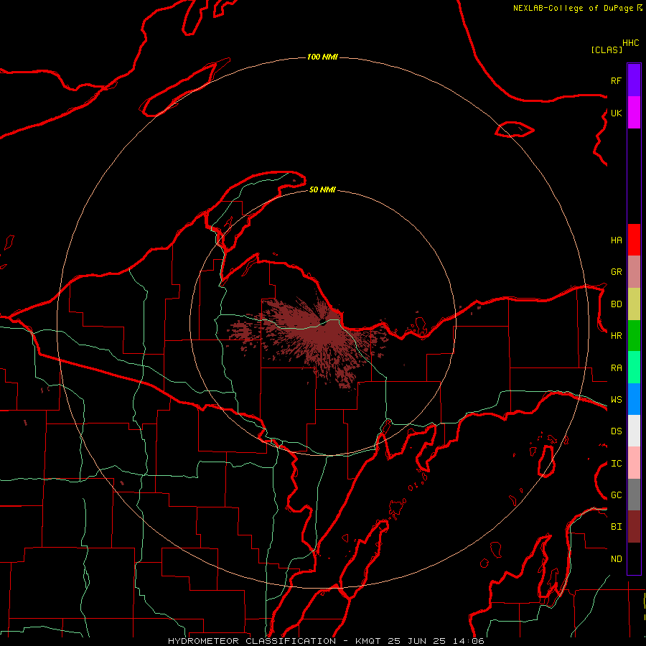This screenshot has width=646, height=646.
Task: Click the HR legend label
Action: 616,335
